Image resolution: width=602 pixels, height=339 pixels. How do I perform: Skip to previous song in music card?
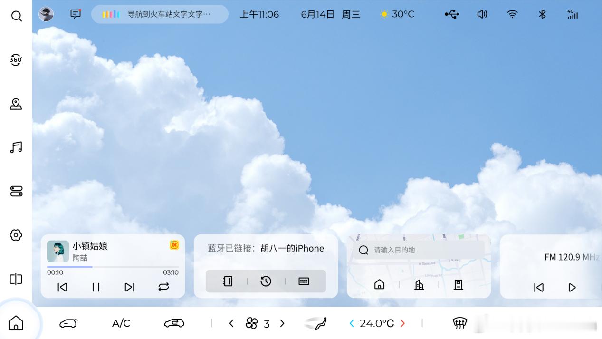[62, 287]
